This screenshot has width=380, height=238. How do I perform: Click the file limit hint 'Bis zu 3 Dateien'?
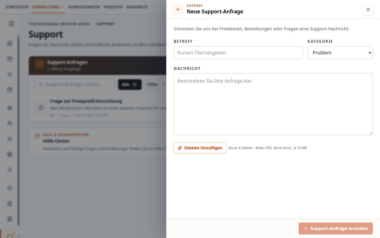click(267, 148)
